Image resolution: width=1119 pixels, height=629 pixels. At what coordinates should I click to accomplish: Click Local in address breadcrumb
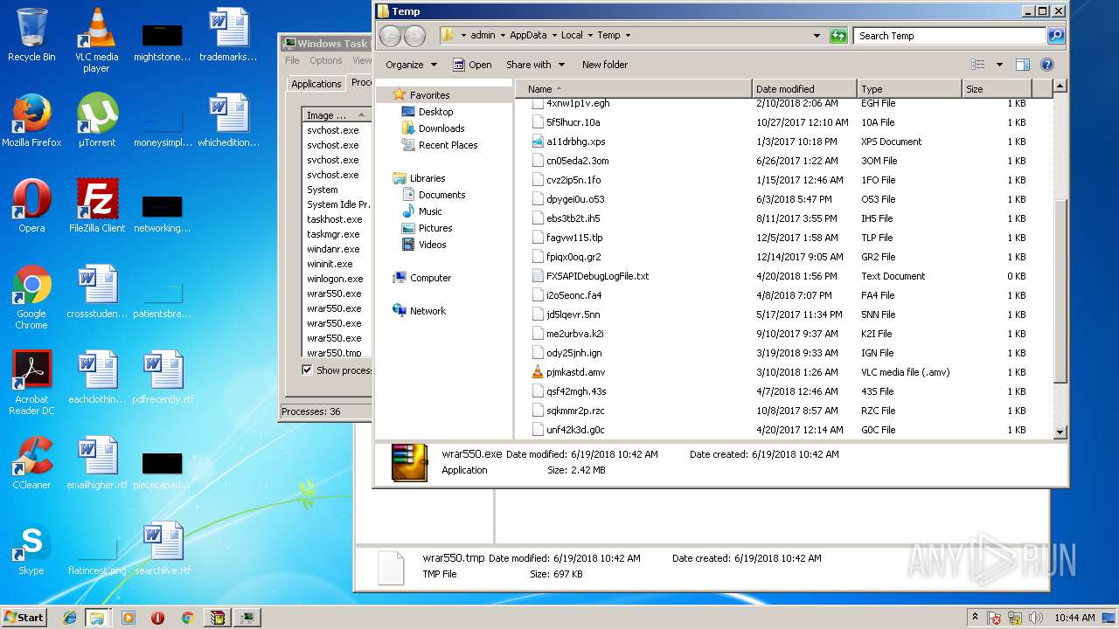572,36
